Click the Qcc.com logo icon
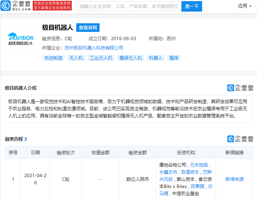This screenshot has height=200, width=257. [x=6, y=6]
